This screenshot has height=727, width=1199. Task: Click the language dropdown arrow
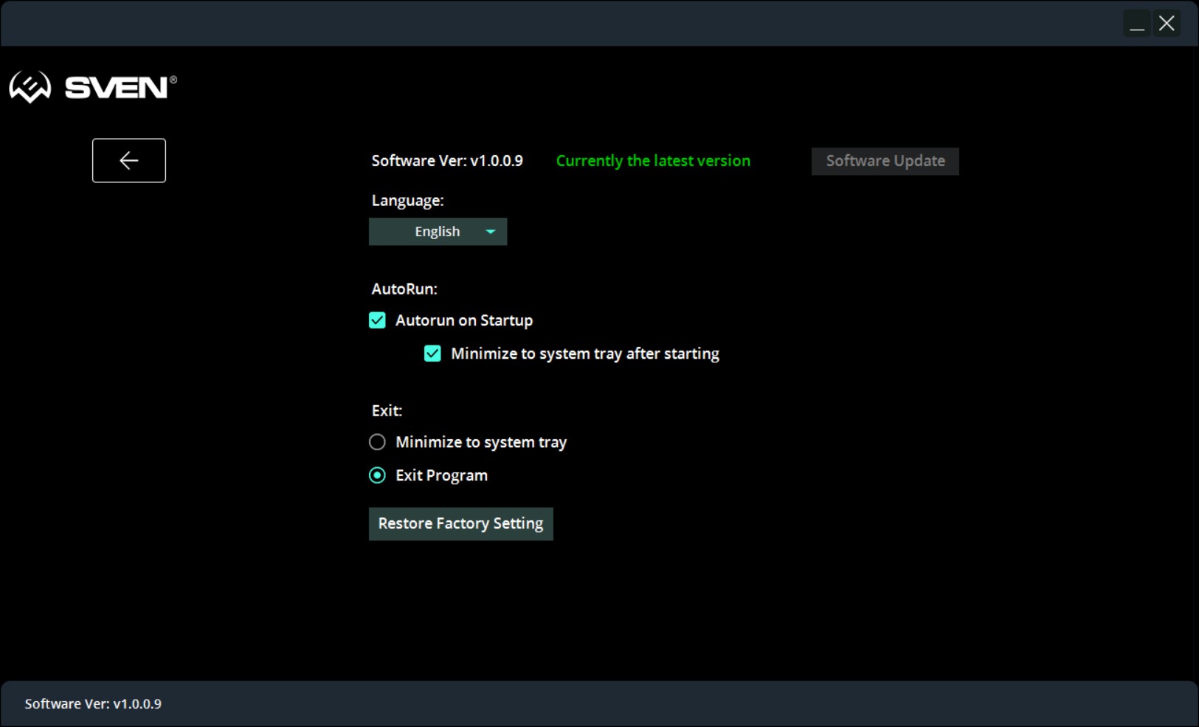(x=491, y=232)
